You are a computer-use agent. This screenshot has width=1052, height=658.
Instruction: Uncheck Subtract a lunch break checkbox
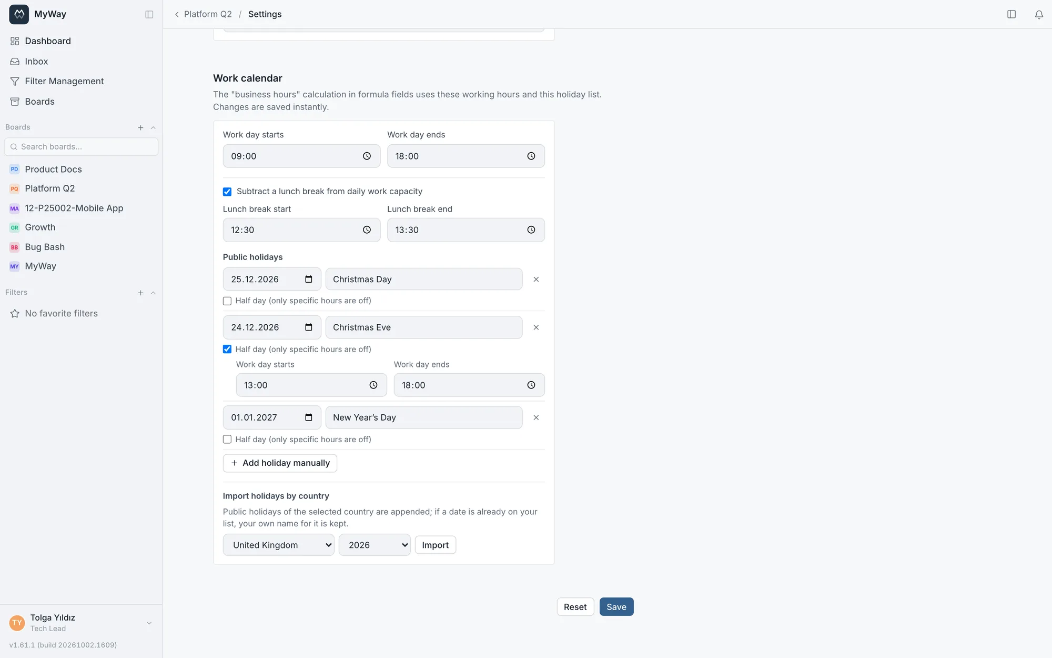pyautogui.click(x=227, y=192)
